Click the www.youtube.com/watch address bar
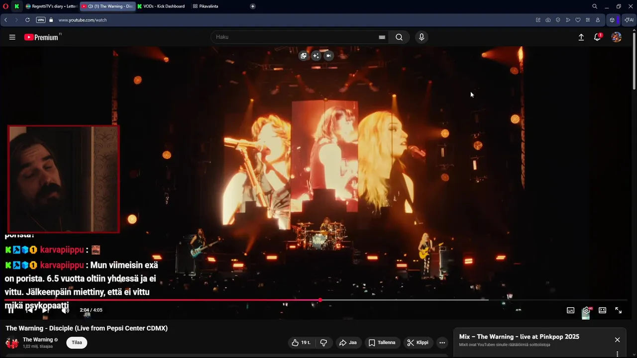Screen dimensions: 637x358 click(x=83, y=20)
